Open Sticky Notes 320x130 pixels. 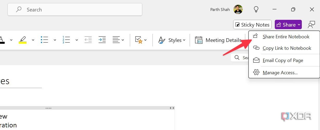click(252, 25)
